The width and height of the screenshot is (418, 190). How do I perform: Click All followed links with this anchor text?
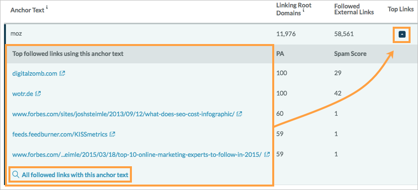[75, 175]
